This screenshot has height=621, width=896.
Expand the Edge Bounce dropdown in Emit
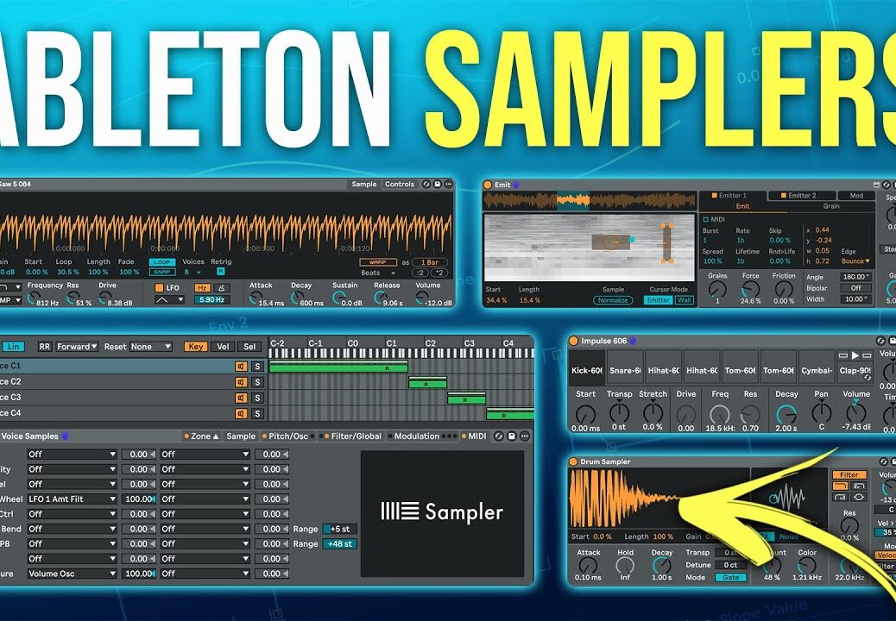tap(855, 261)
